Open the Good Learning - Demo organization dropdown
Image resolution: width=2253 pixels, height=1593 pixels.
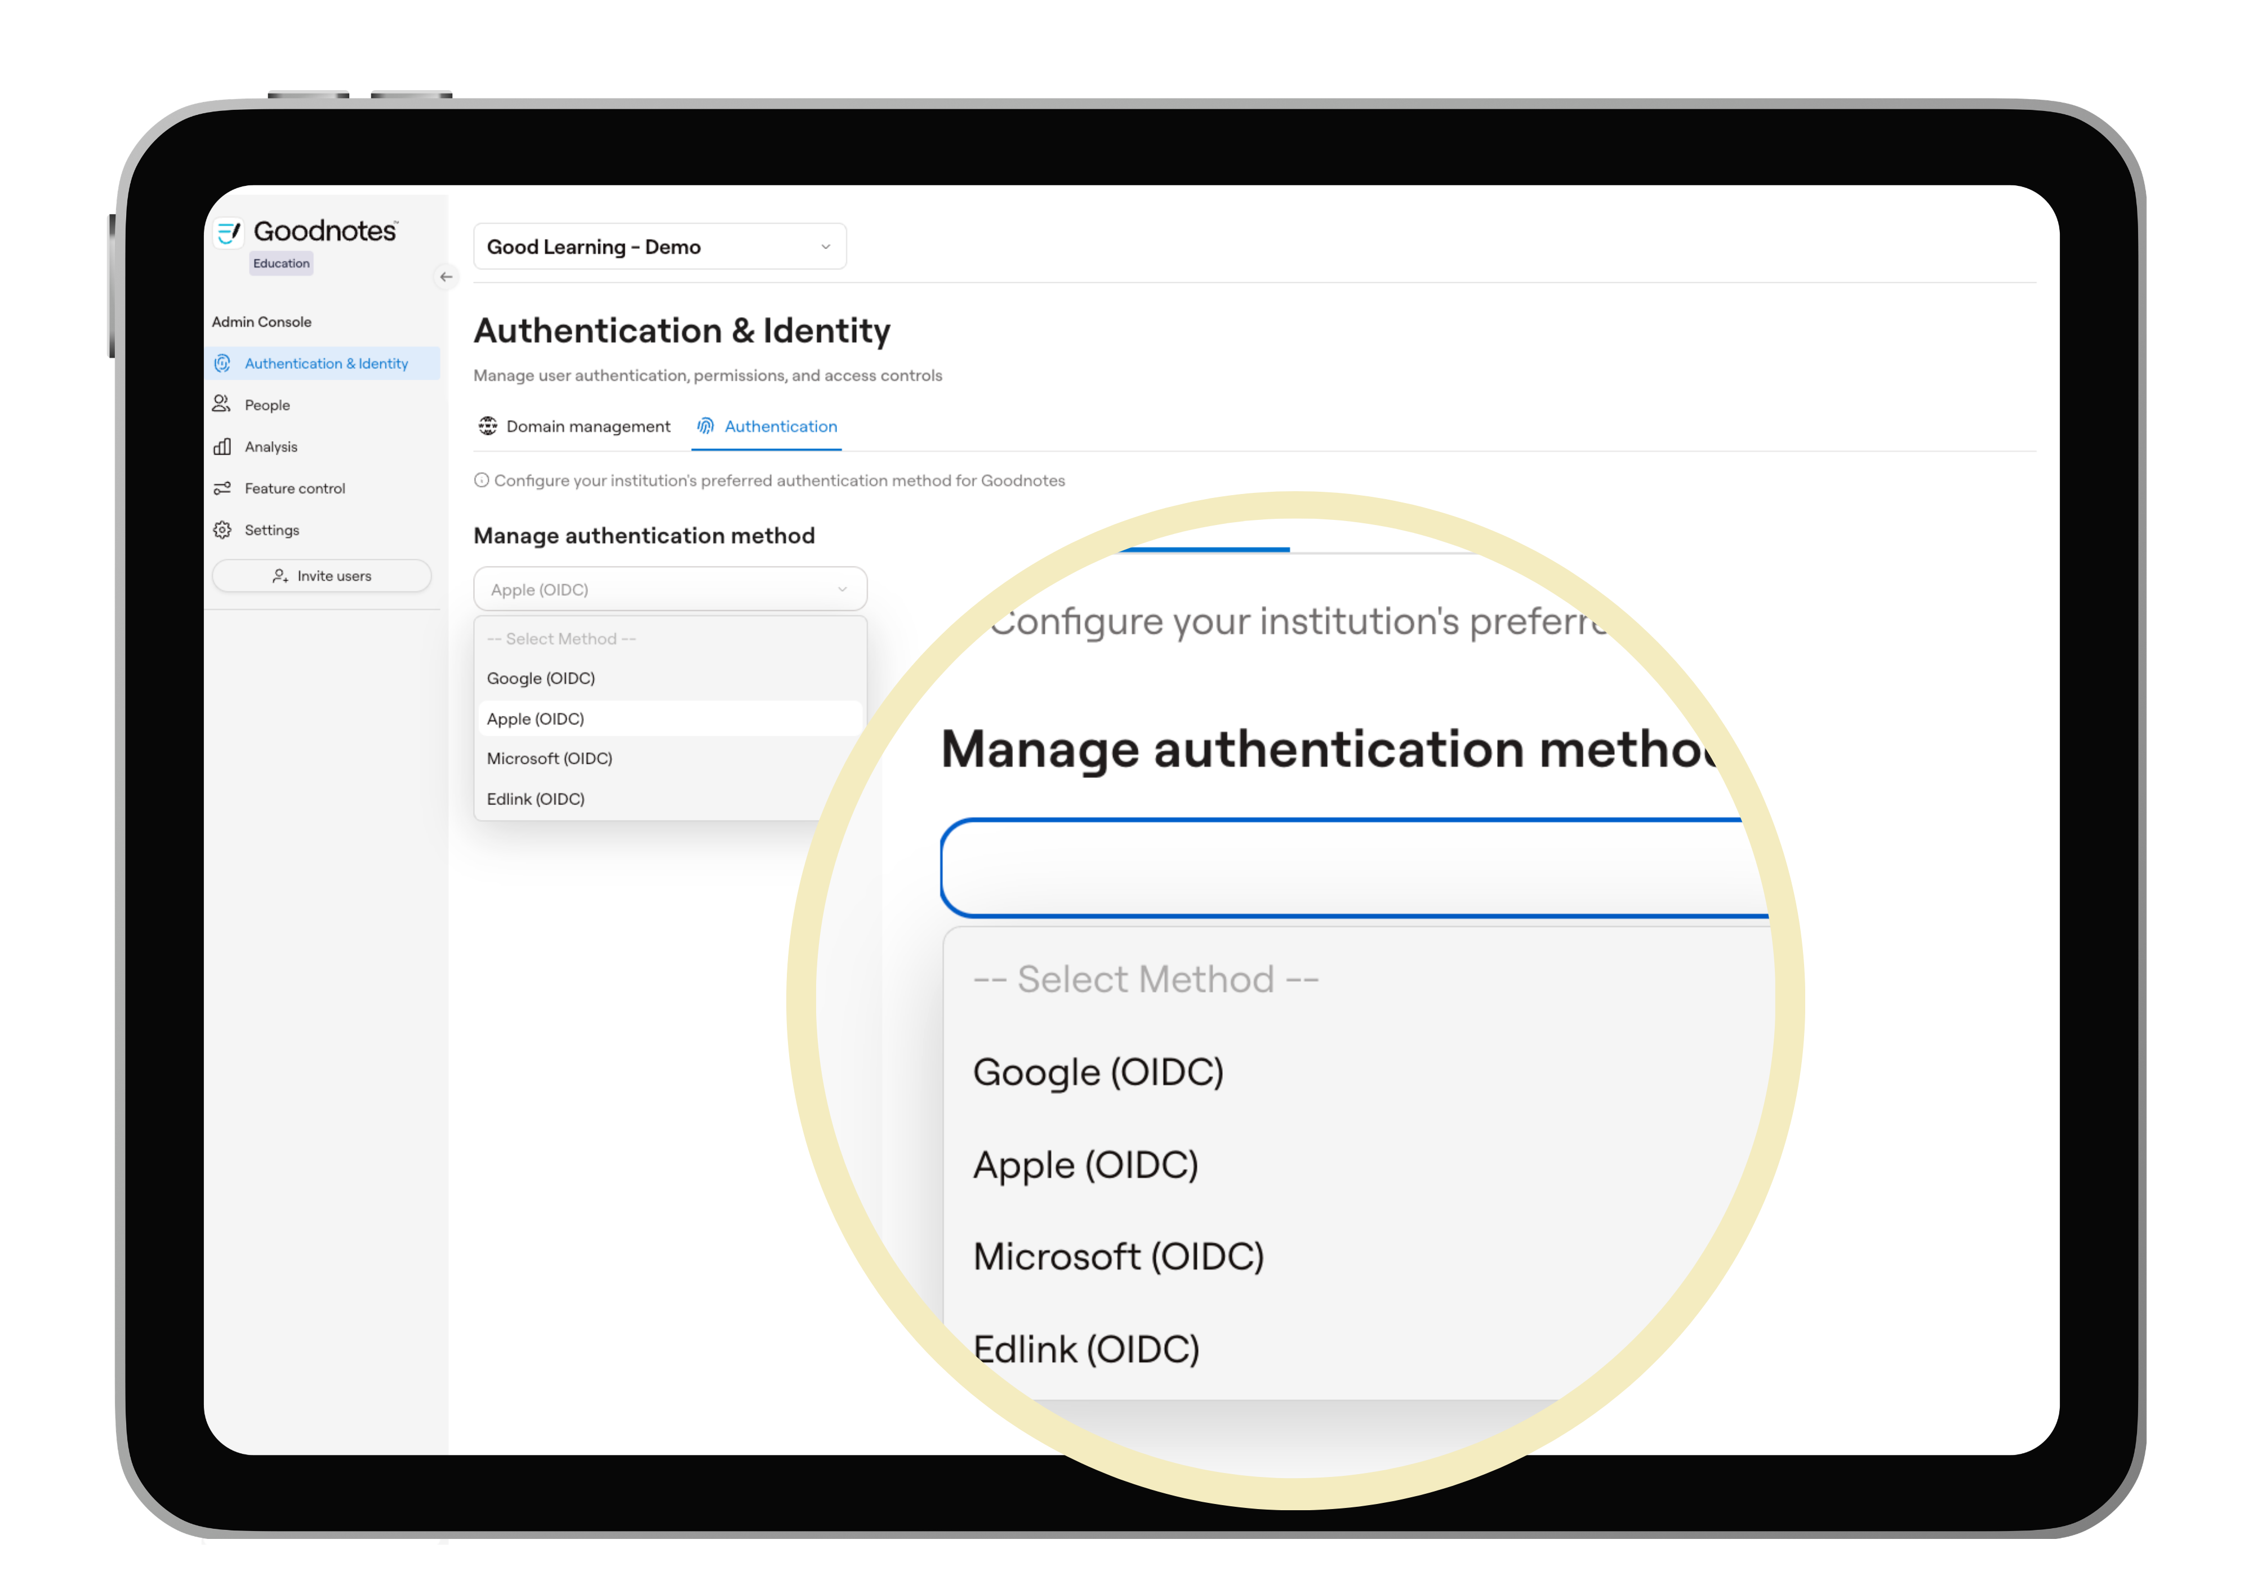pos(660,246)
